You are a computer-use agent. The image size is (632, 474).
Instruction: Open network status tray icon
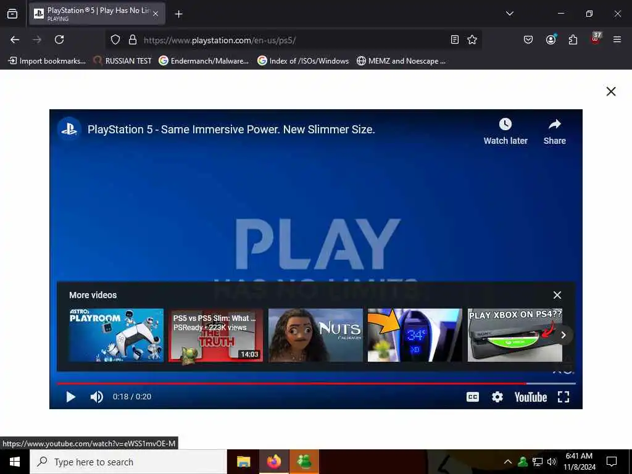click(538, 462)
